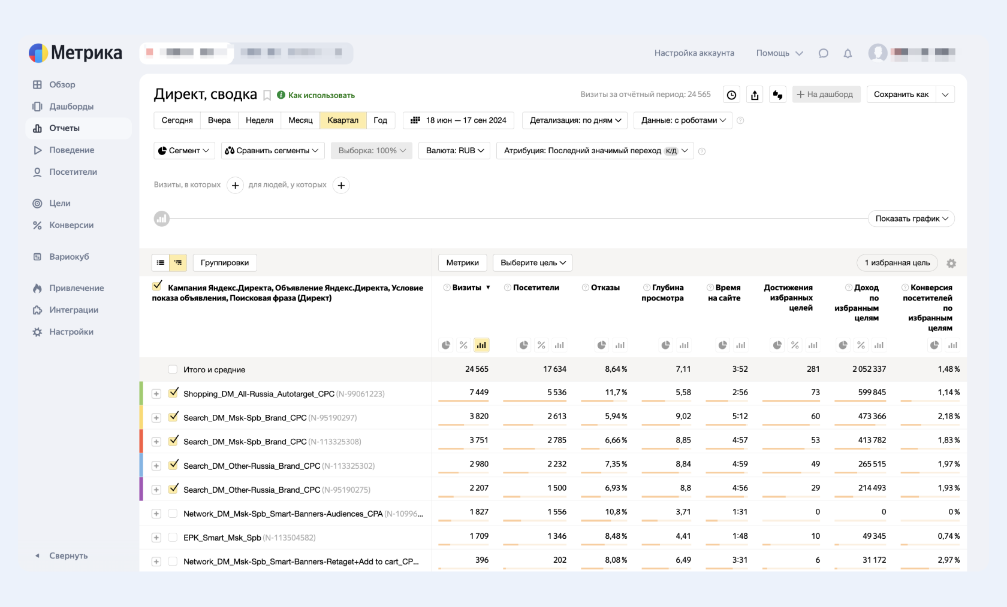Open Сегмент dropdown
Image resolution: width=1007 pixels, height=607 pixels.
click(184, 151)
